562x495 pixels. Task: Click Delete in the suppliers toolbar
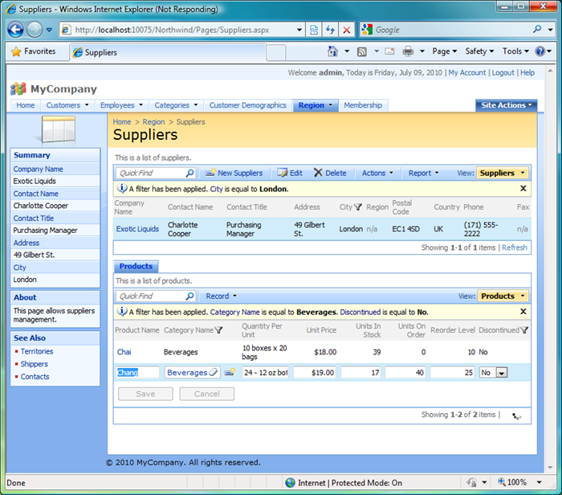point(329,173)
